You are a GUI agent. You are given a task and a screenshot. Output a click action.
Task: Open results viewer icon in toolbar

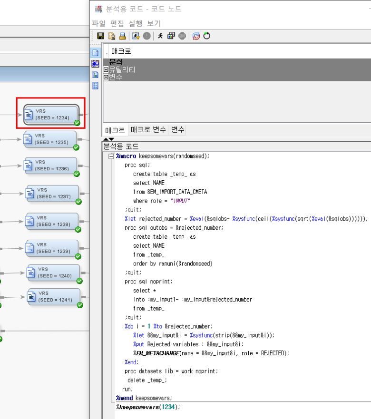click(172, 36)
